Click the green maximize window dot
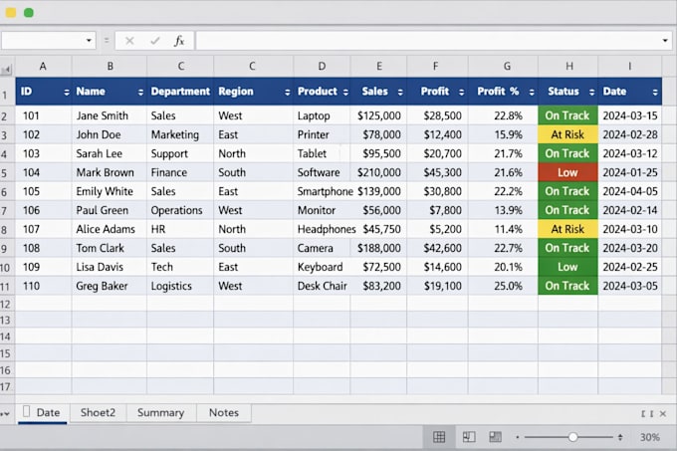The image size is (677, 451). 29,13
